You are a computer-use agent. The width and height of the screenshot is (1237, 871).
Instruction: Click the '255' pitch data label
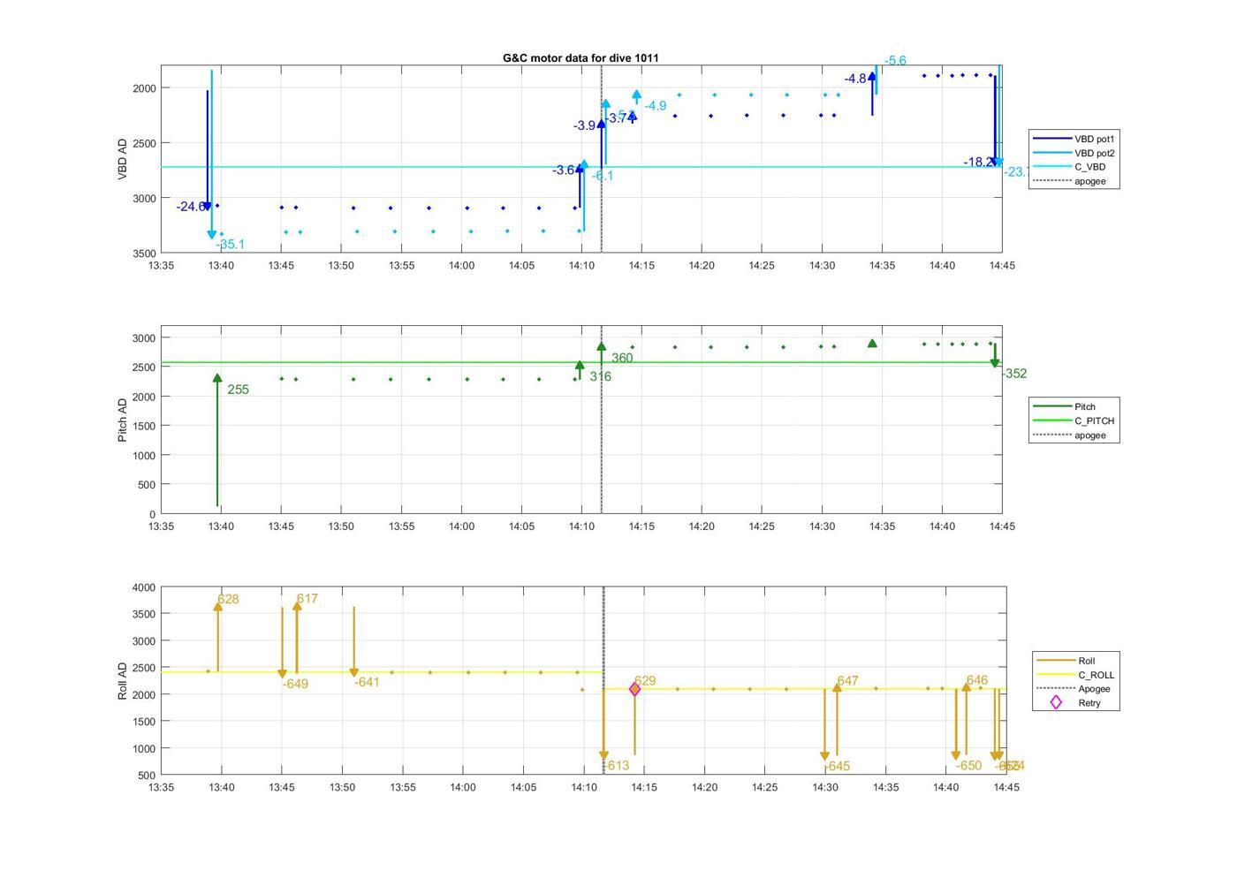(x=238, y=390)
